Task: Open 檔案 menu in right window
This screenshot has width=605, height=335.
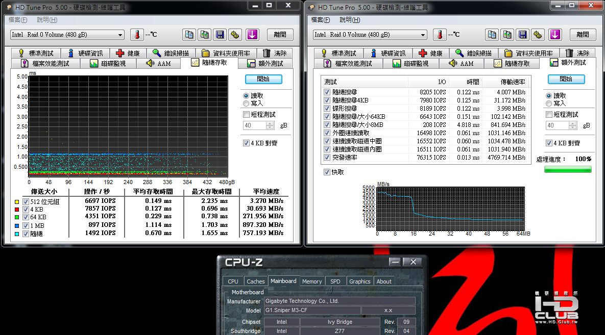Action: click(x=321, y=20)
